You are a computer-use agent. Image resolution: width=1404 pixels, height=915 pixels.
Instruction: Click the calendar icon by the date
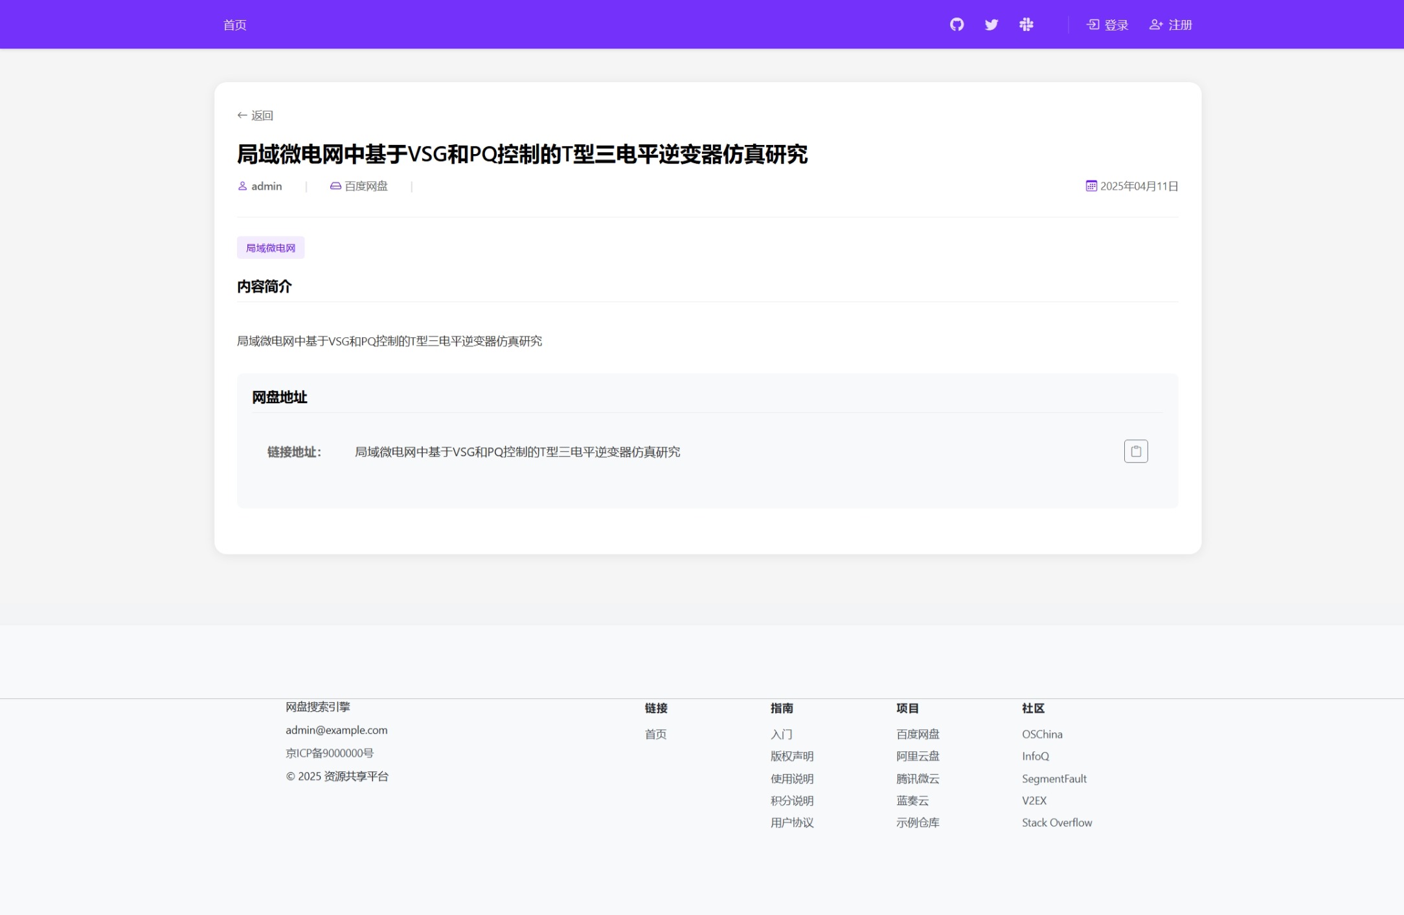pos(1091,186)
